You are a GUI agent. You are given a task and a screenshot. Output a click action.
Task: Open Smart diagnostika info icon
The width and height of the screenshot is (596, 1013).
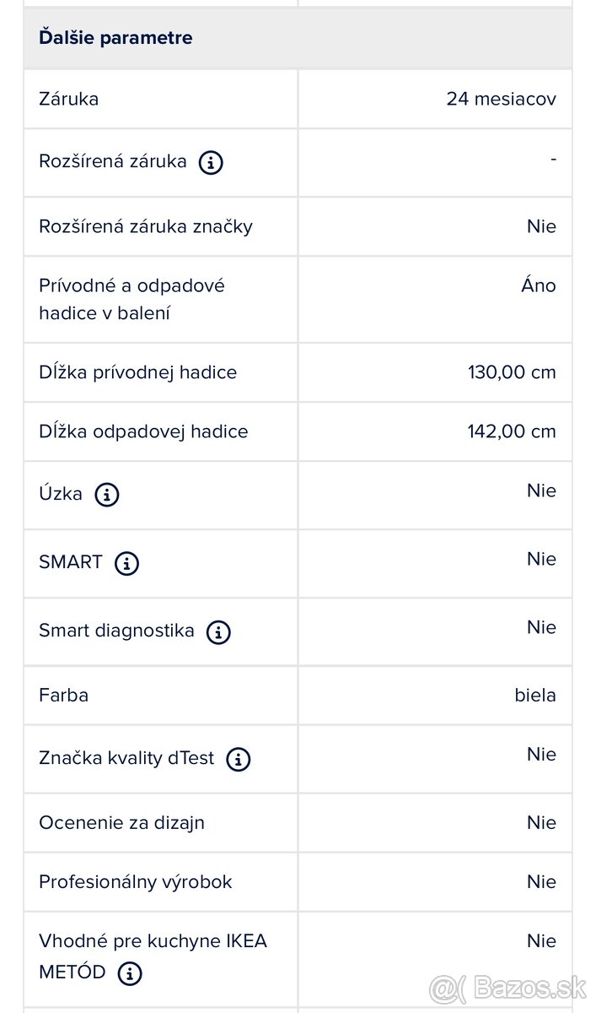[x=217, y=632]
